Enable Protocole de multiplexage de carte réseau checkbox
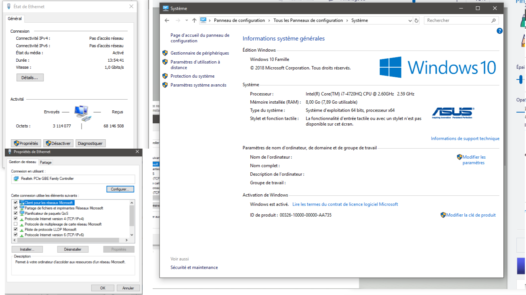Viewport: 526px width, 295px height. [x=16, y=224]
